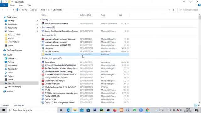Select file PPT UAS REKAYASA PERANGKAT LUNAK
201x113 pixels.
tap(60, 65)
